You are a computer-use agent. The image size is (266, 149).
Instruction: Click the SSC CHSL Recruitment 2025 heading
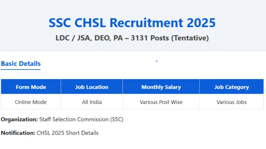pyautogui.click(x=132, y=23)
